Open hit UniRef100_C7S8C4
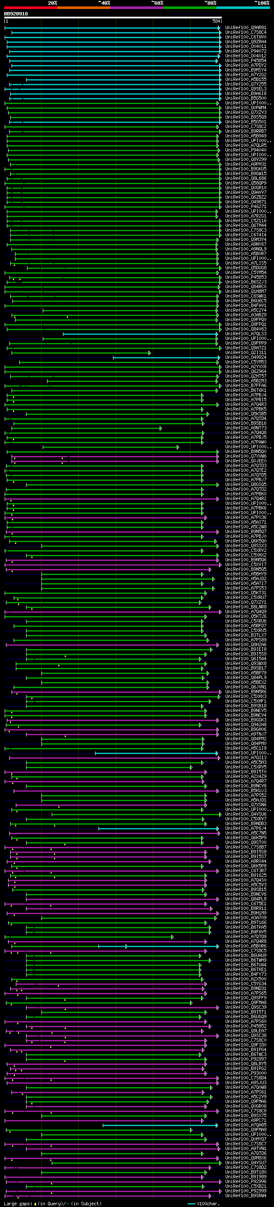Image resolution: width=274 pixels, height=1207 pixels. click(x=246, y=33)
